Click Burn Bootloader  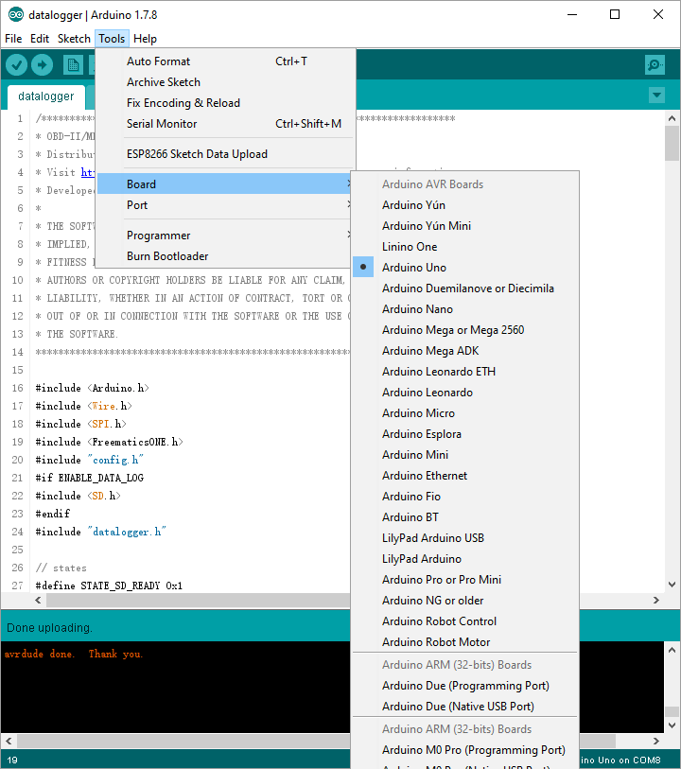coord(225,256)
